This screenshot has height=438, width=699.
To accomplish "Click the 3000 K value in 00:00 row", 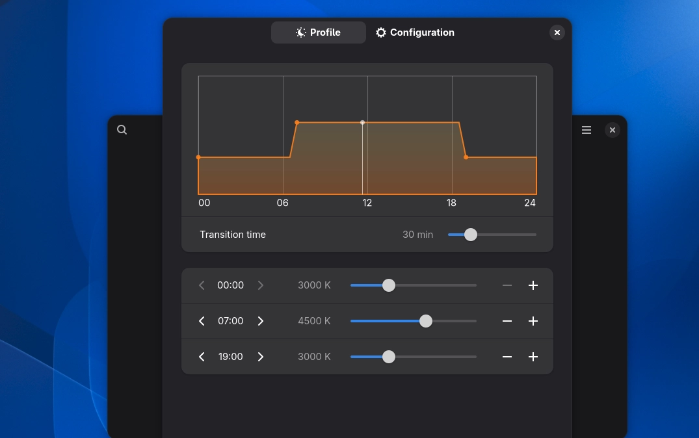I will (x=314, y=285).
